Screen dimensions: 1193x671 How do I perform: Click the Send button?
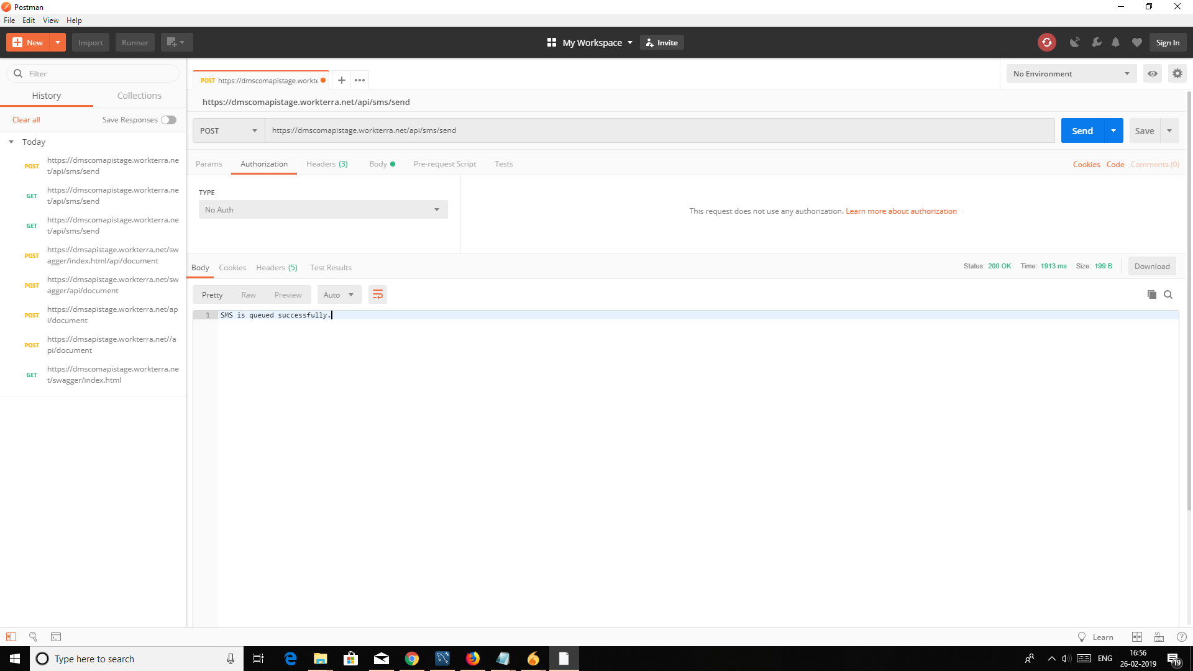[x=1082, y=130]
